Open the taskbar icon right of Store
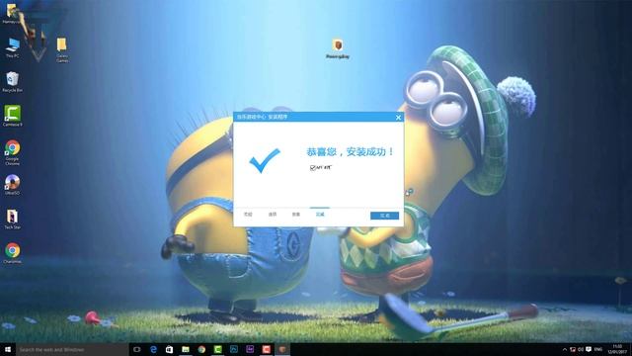 186,349
